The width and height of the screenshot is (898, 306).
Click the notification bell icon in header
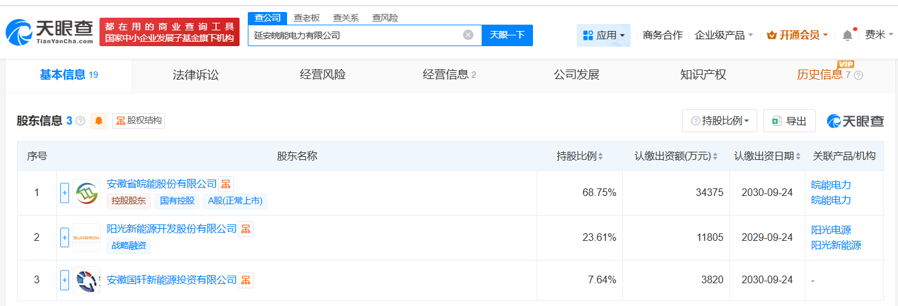[847, 35]
